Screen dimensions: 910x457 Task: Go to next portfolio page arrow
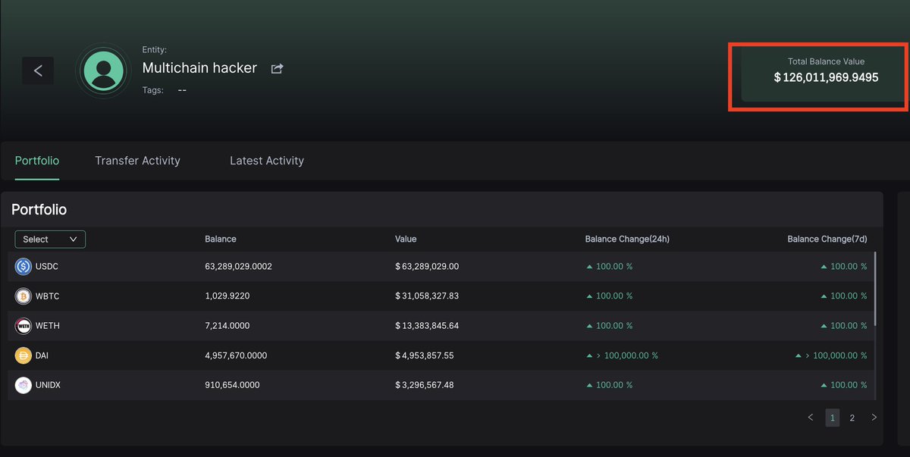point(874,418)
